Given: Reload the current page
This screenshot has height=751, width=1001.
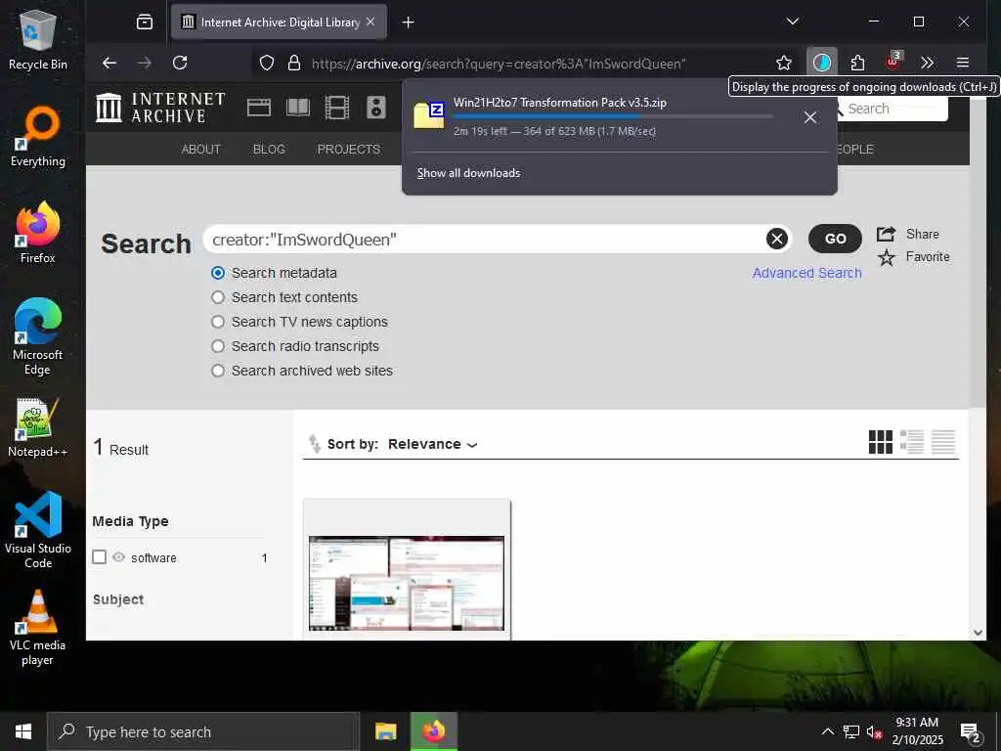Looking at the screenshot, I should tap(180, 63).
